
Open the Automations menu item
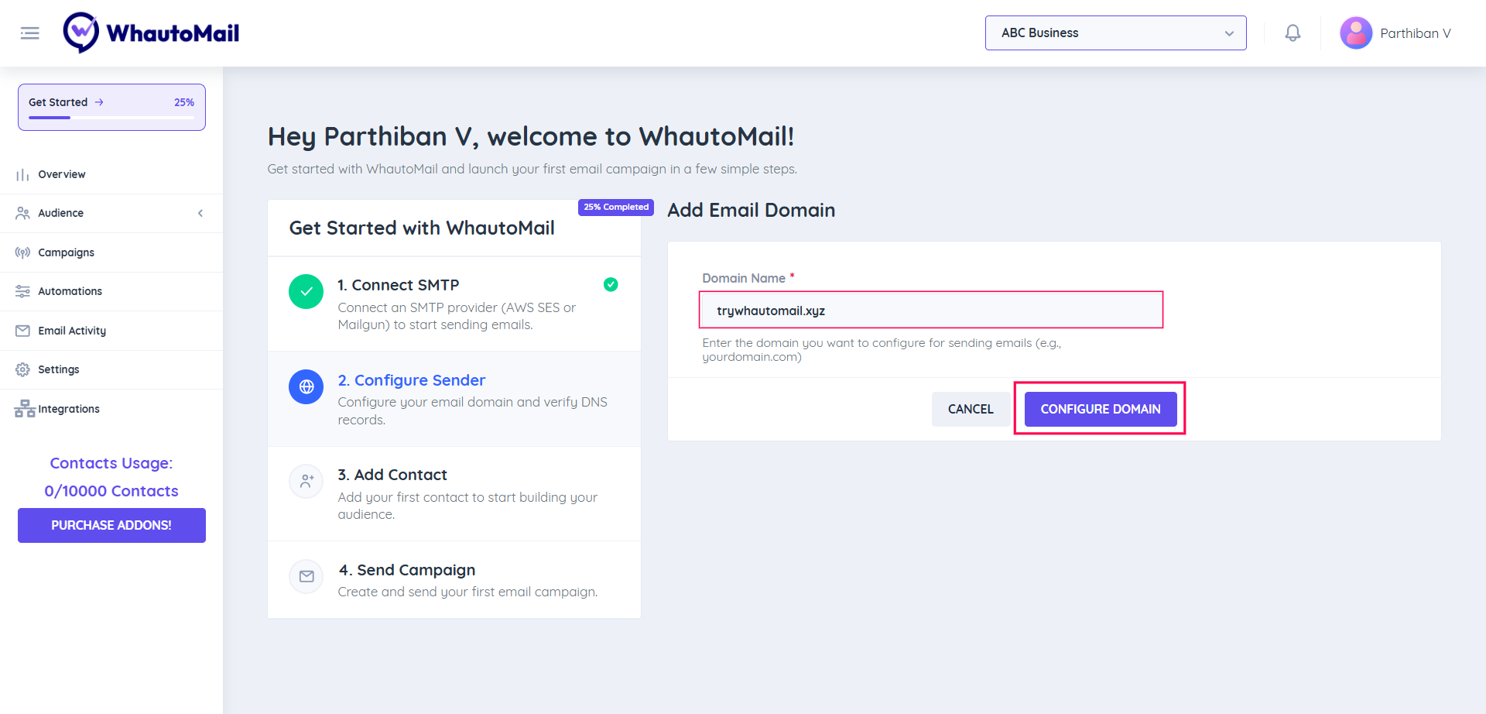pos(70,291)
